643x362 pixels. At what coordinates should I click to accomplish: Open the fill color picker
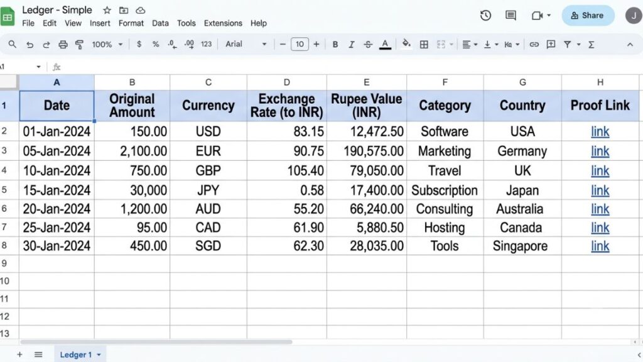click(x=406, y=45)
